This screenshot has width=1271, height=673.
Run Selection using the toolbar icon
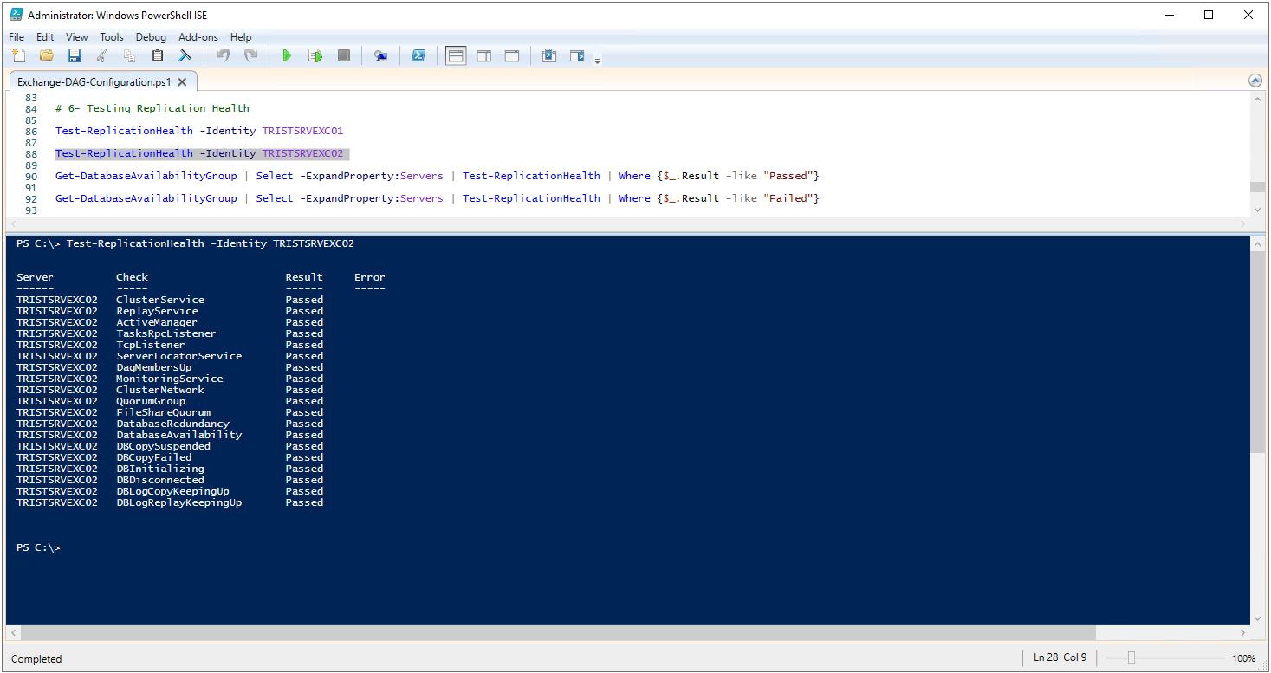(x=315, y=55)
